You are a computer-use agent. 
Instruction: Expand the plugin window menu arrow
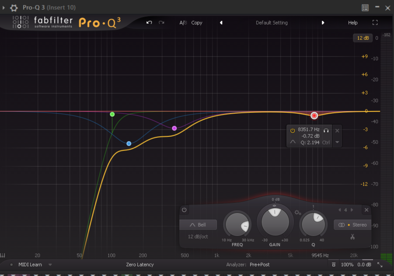[3, 8]
